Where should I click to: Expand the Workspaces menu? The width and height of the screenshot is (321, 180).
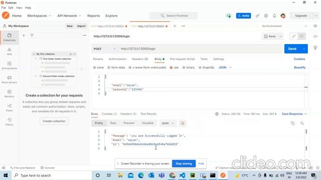39,15
